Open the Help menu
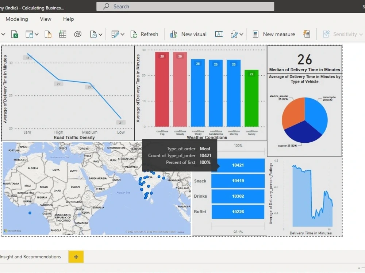The width and height of the screenshot is (365, 273). 68,19
